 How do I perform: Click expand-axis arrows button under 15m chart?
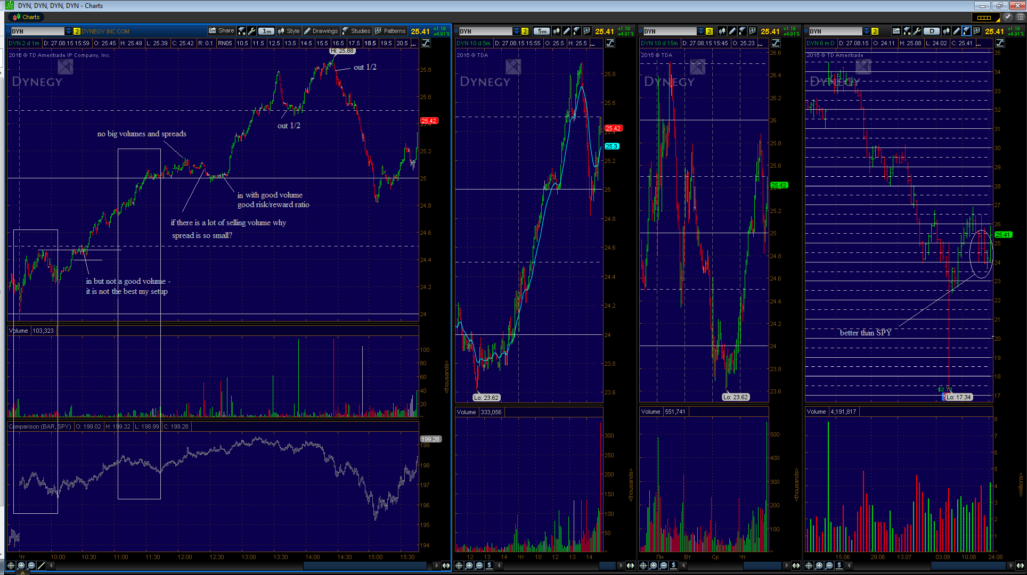click(x=796, y=565)
